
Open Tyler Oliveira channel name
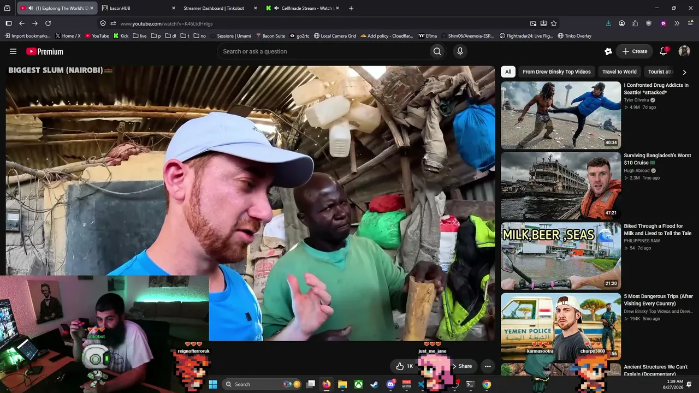click(x=637, y=100)
